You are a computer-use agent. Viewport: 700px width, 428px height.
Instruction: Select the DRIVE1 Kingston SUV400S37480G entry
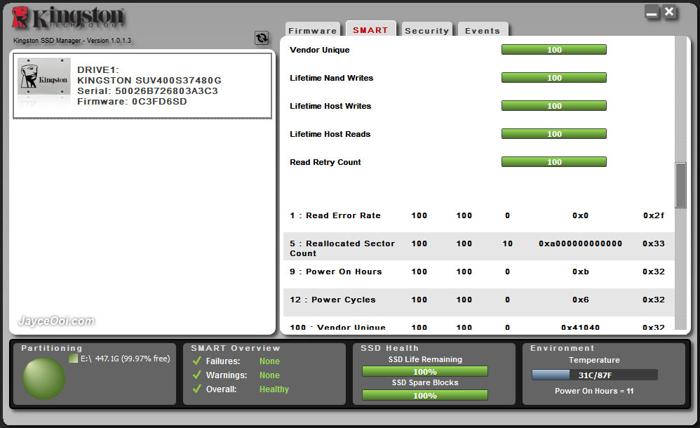point(142,86)
